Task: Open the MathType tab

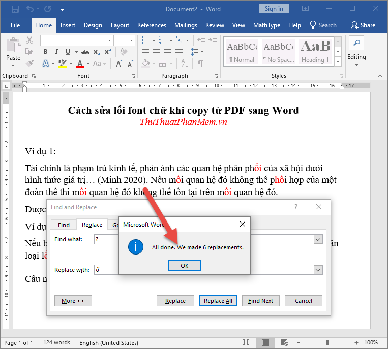Action: (266, 25)
